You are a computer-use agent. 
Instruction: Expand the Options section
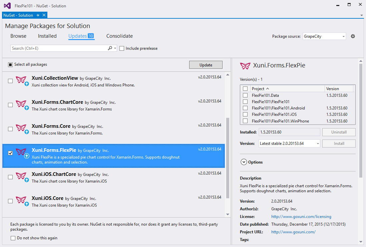click(x=244, y=162)
